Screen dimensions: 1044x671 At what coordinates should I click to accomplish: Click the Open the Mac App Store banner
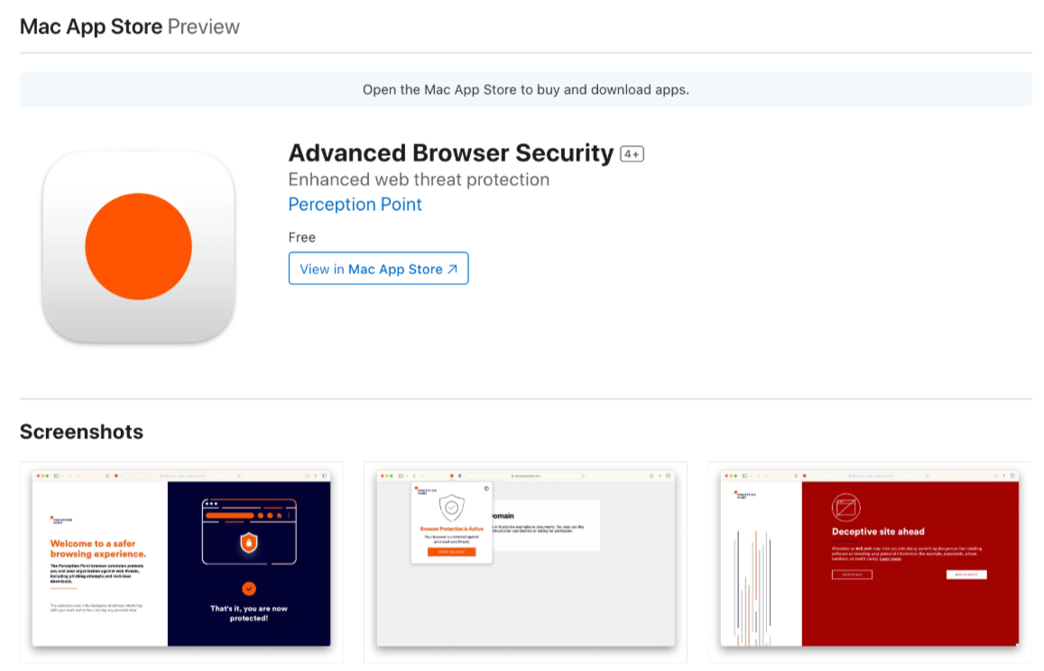click(526, 89)
